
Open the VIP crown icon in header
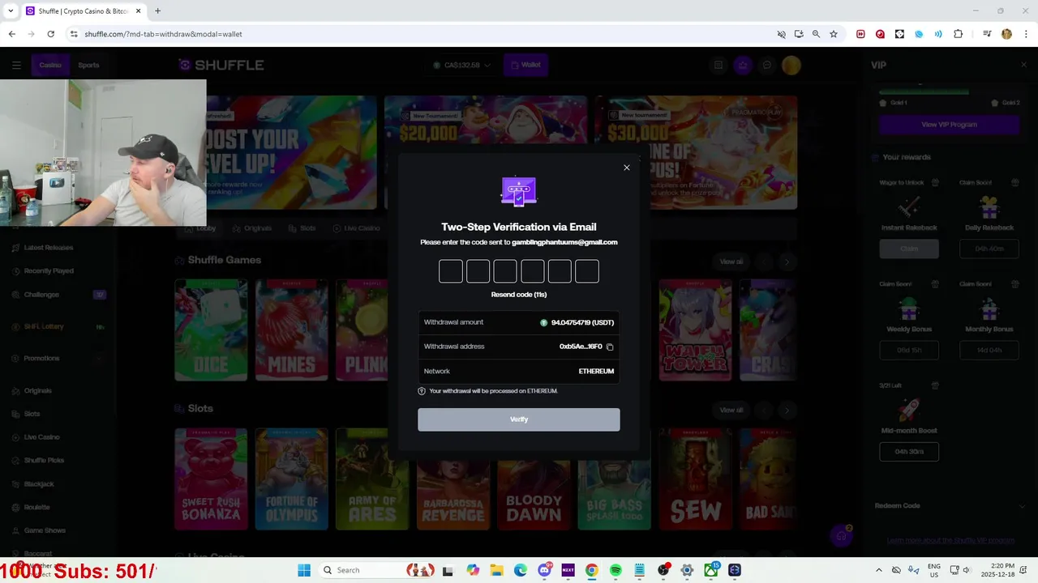coord(743,65)
